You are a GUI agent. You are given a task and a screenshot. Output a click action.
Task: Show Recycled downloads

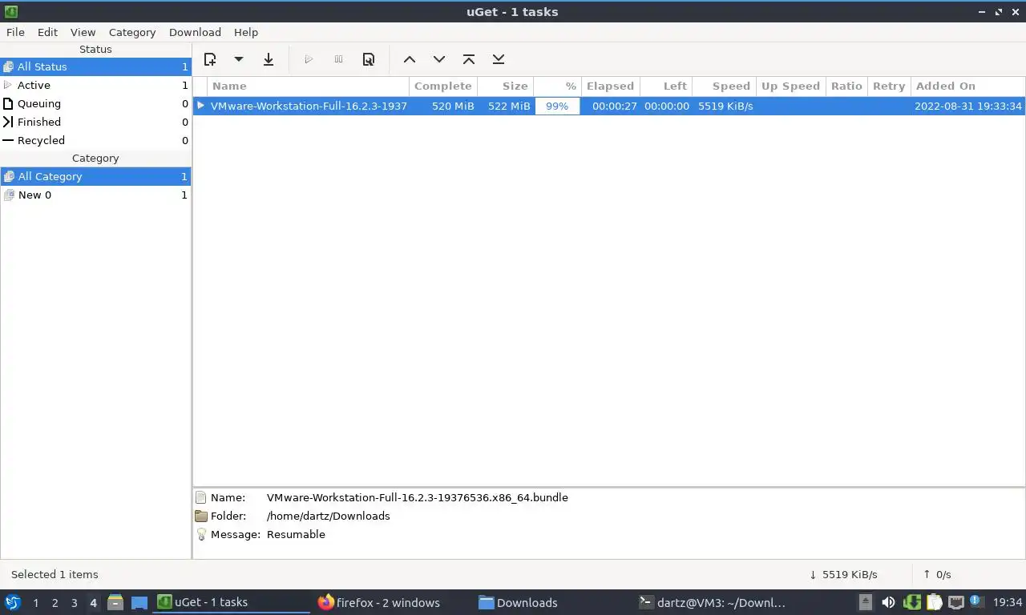tap(95, 140)
